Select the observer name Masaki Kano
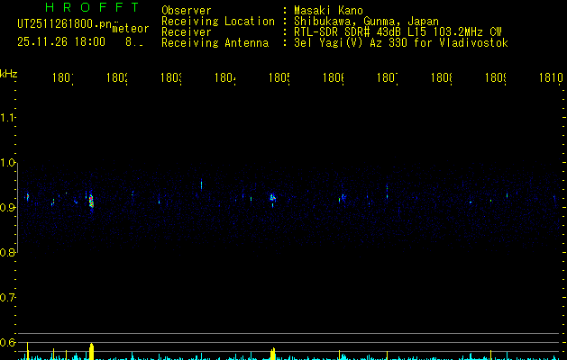 point(328,10)
